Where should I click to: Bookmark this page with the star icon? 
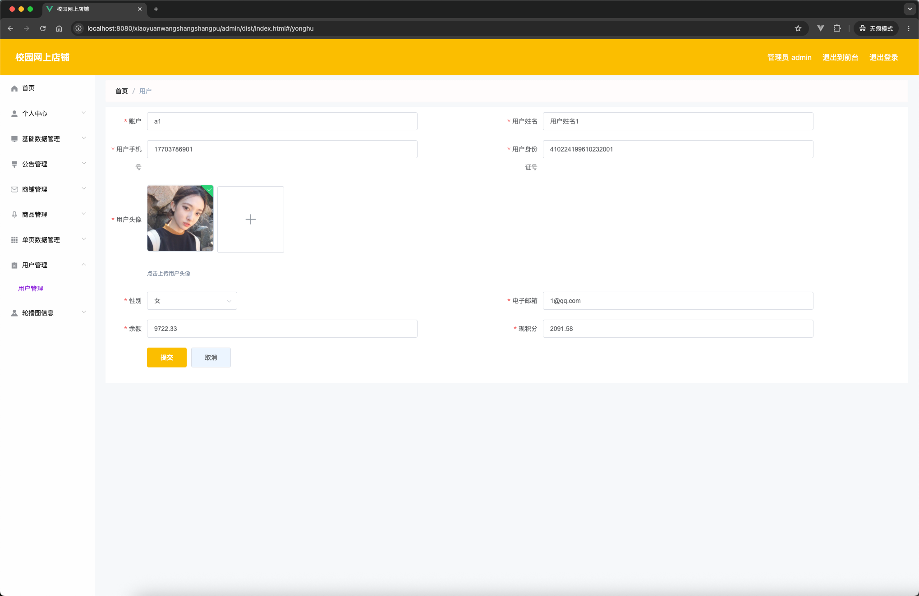pyautogui.click(x=798, y=28)
